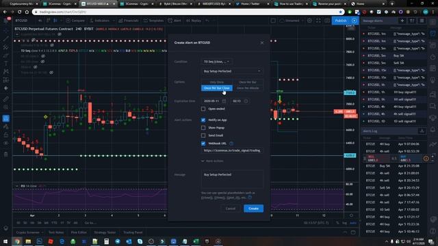438x246 pixels.
Task: Check the Show Popup option
Action: (203, 128)
